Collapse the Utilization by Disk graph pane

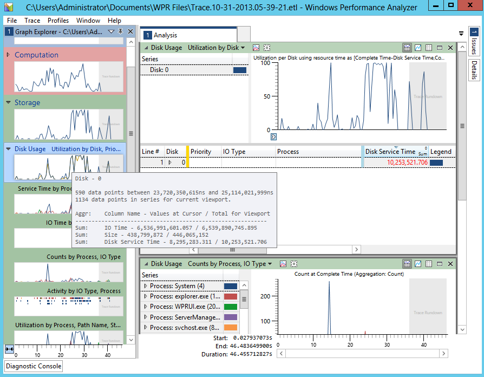(146, 48)
